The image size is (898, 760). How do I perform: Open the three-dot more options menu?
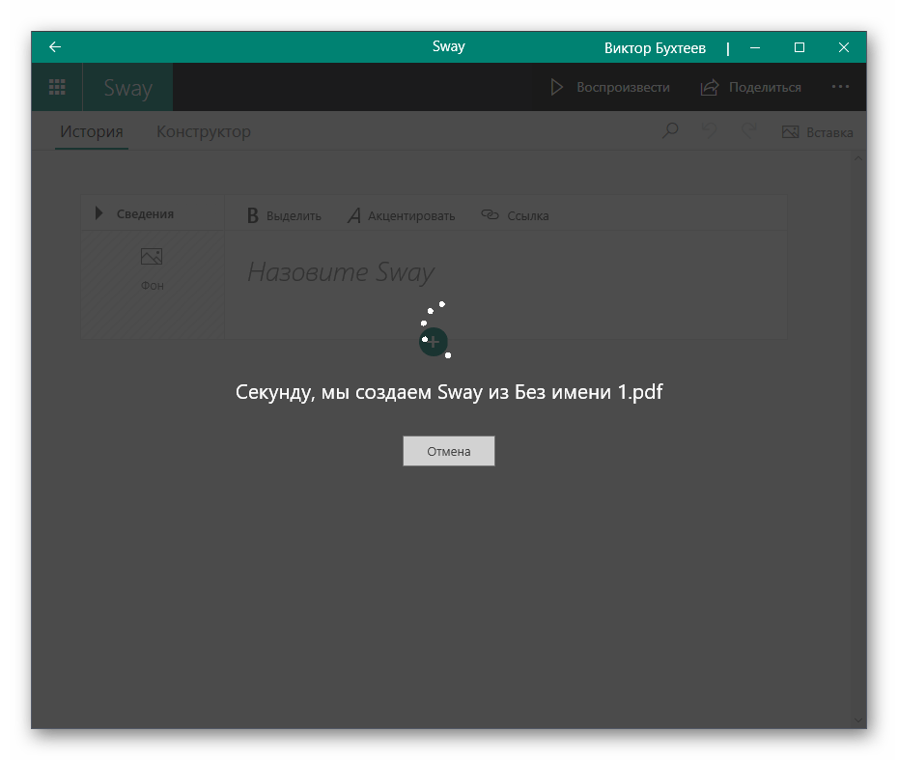coord(840,87)
